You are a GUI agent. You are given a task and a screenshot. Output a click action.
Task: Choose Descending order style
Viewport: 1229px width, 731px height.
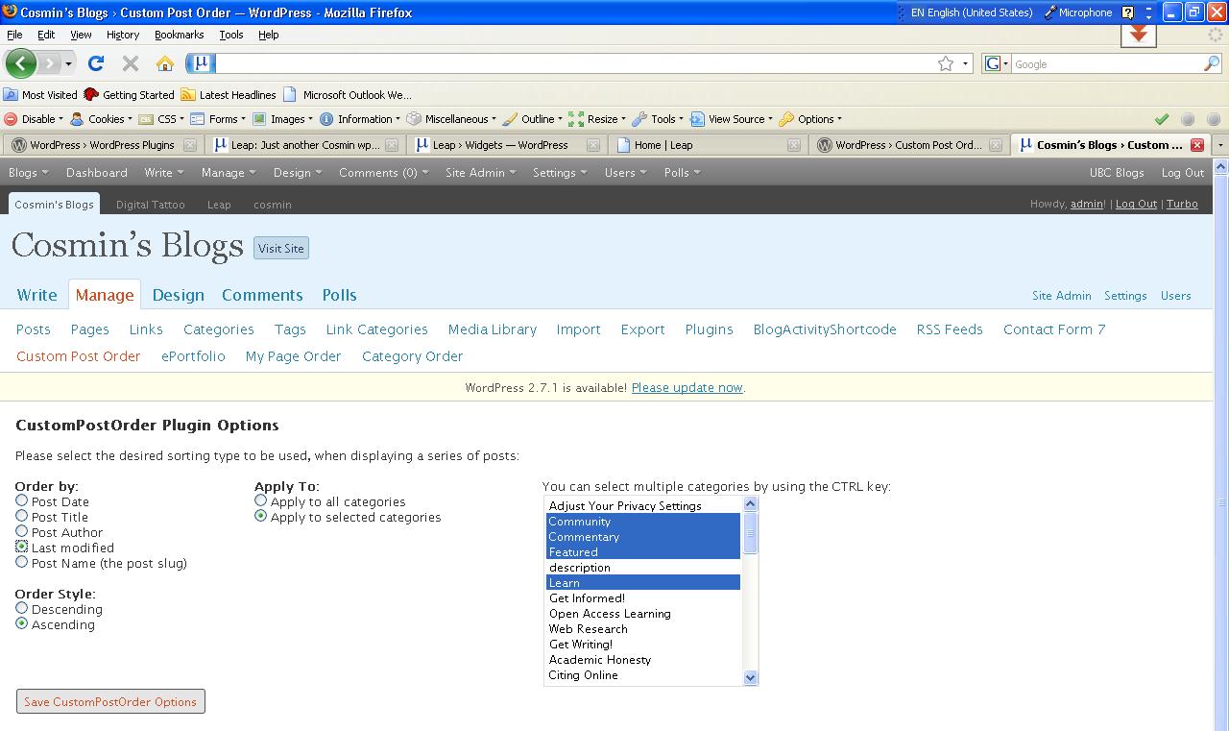(21, 608)
